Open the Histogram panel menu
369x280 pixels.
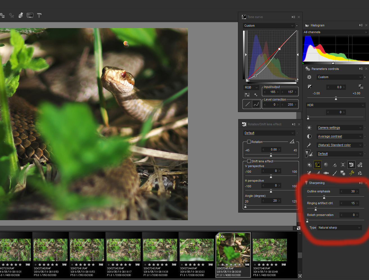coord(361,25)
